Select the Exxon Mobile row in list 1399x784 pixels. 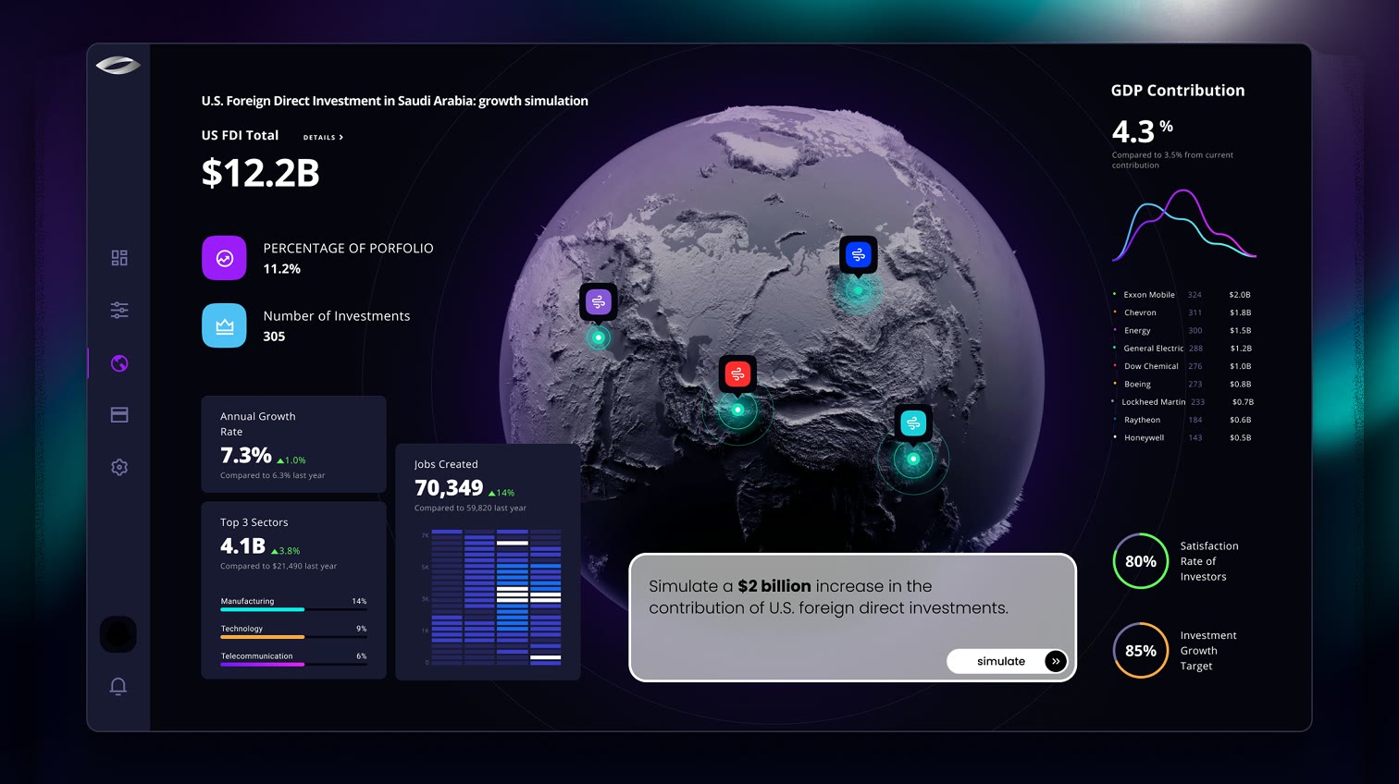click(x=1182, y=295)
